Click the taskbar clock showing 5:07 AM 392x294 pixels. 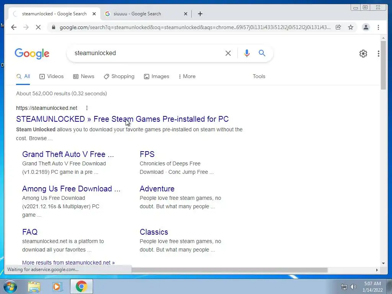pyautogui.click(x=372, y=287)
